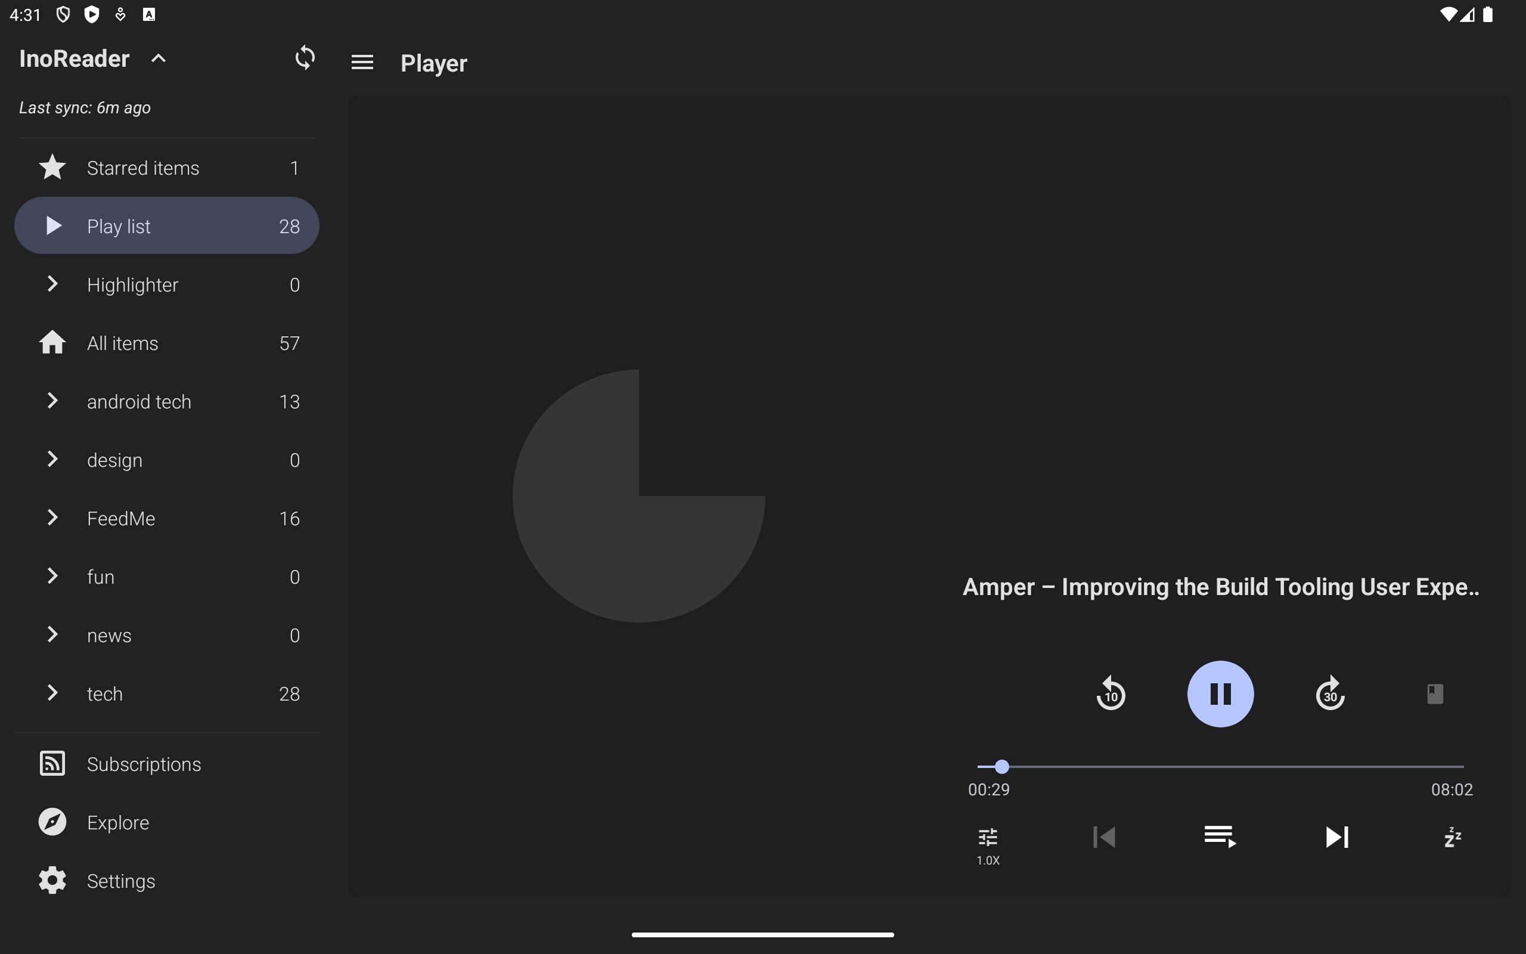Expand the news folder chevron
The image size is (1526, 954).
[x=53, y=635]
